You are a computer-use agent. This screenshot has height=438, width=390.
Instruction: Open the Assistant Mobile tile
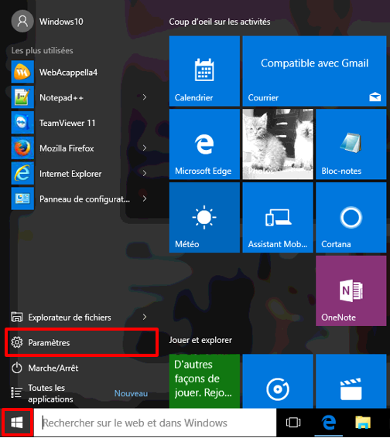pos(278,218)
